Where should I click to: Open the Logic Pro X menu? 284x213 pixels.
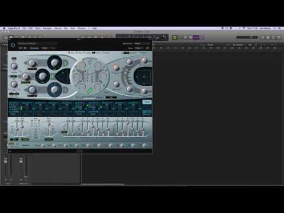(14, 28)
